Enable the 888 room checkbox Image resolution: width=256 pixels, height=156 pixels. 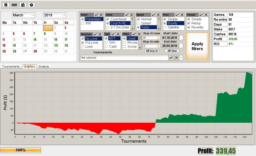(x=83, y=23)
